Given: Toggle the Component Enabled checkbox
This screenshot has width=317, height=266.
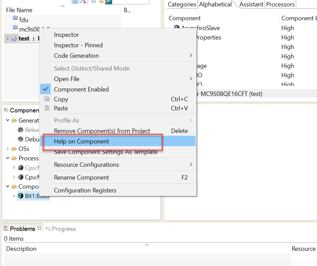Looking at the screenshot, I should [x=46, y=89].
